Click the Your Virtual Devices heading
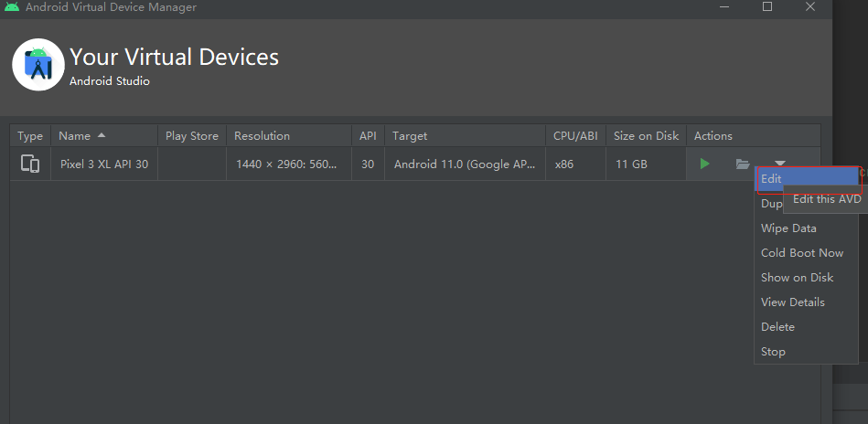Viewport: 868px width, 424px height. tap(174, 58)
